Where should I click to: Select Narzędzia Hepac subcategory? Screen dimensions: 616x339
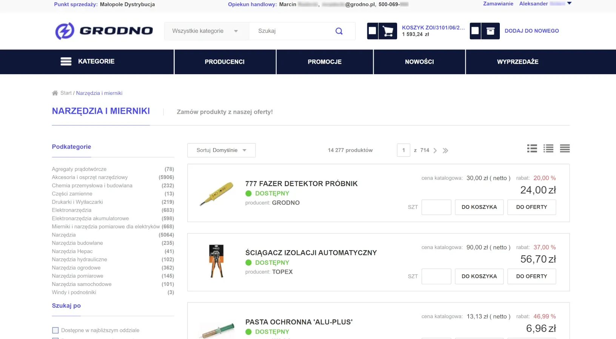[x=72, y=252]
